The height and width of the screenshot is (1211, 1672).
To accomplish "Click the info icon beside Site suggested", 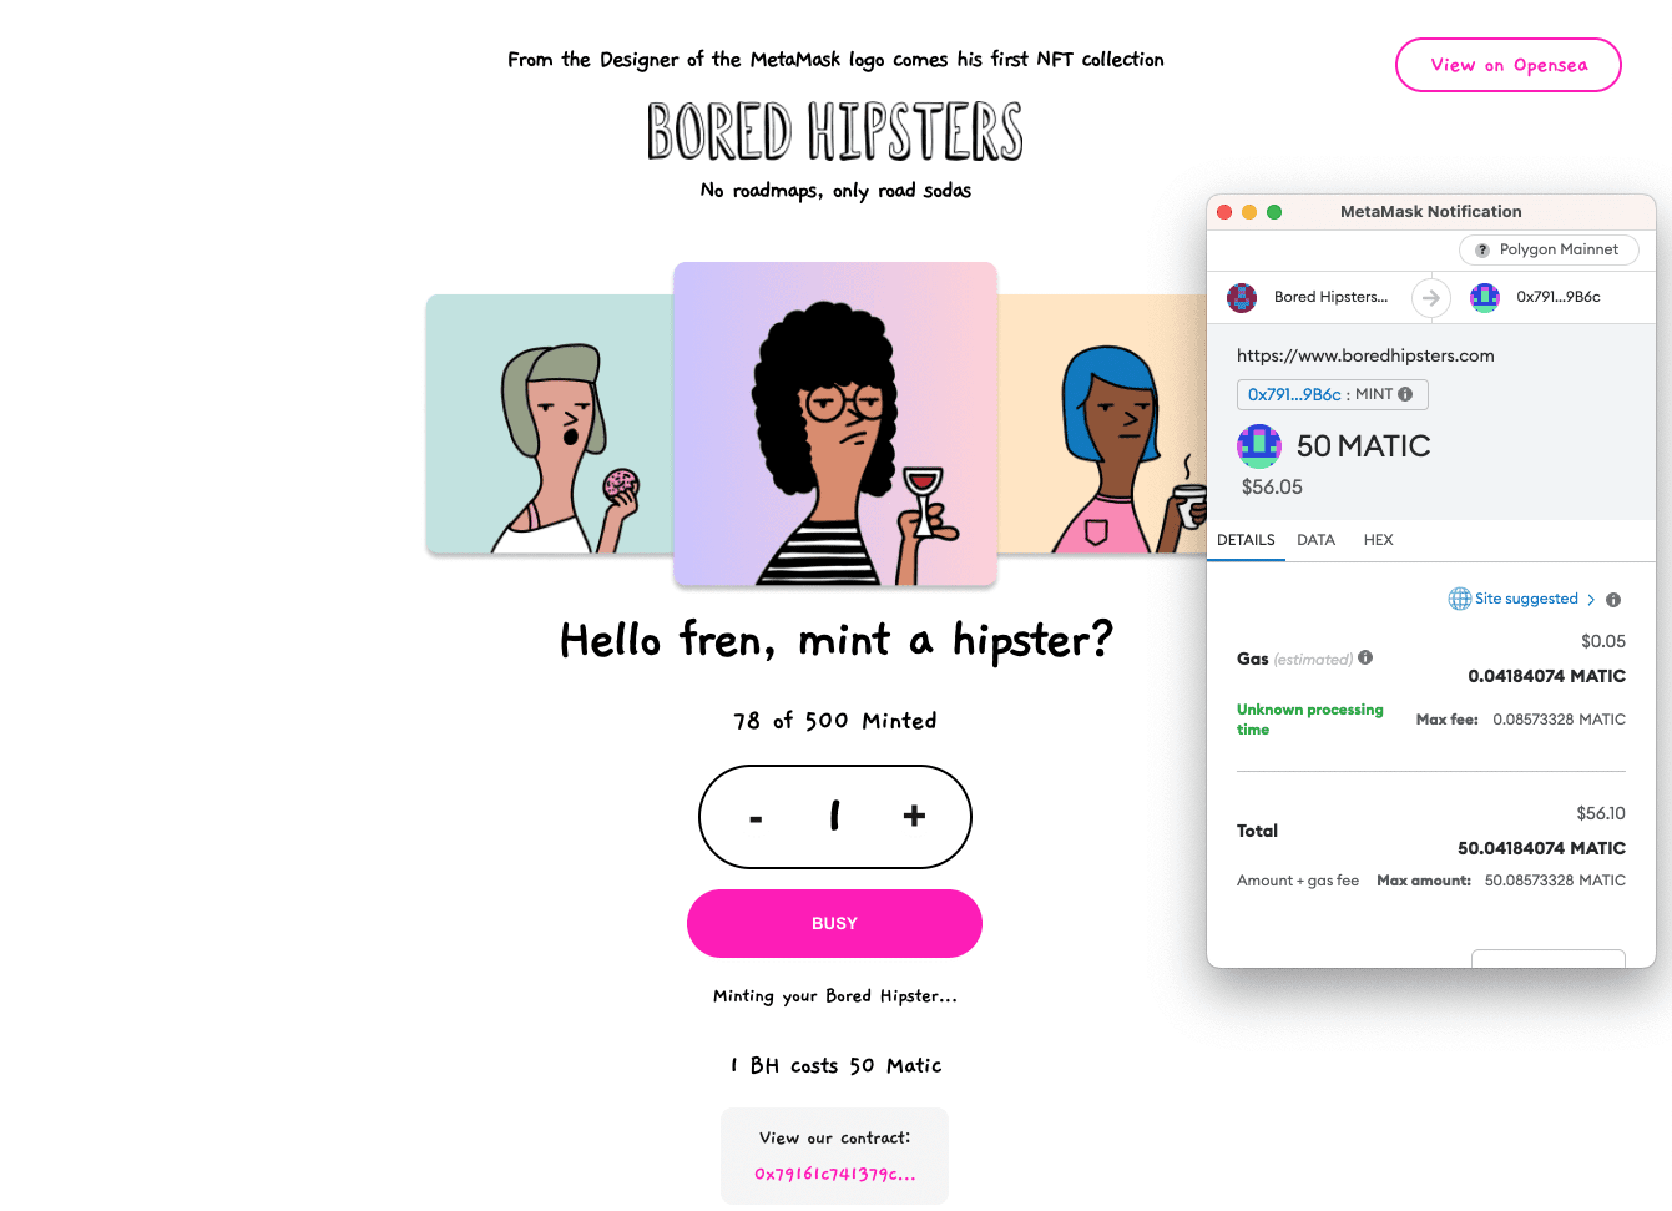I will pos(1613,600).
